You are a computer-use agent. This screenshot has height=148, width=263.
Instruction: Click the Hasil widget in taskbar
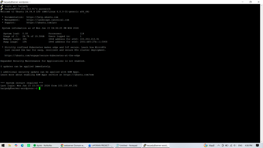[x=209, y=145]
